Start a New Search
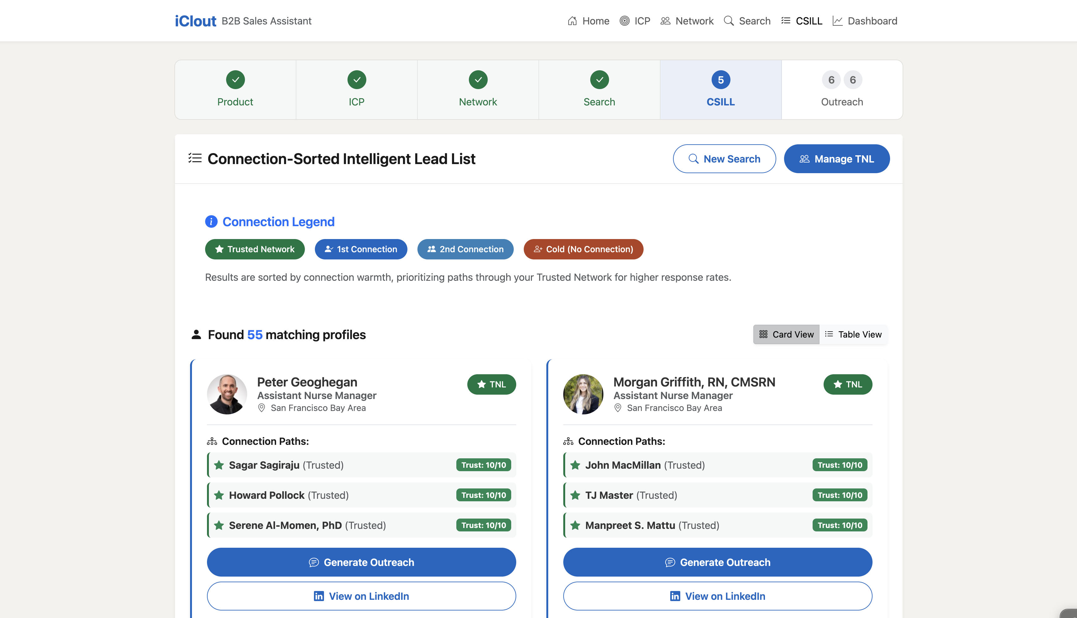Screen dimensions: 1077x618 (x=724, y=159)
